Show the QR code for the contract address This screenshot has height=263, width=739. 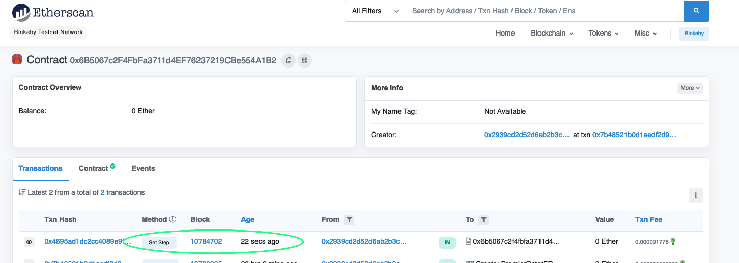[305, 60]
